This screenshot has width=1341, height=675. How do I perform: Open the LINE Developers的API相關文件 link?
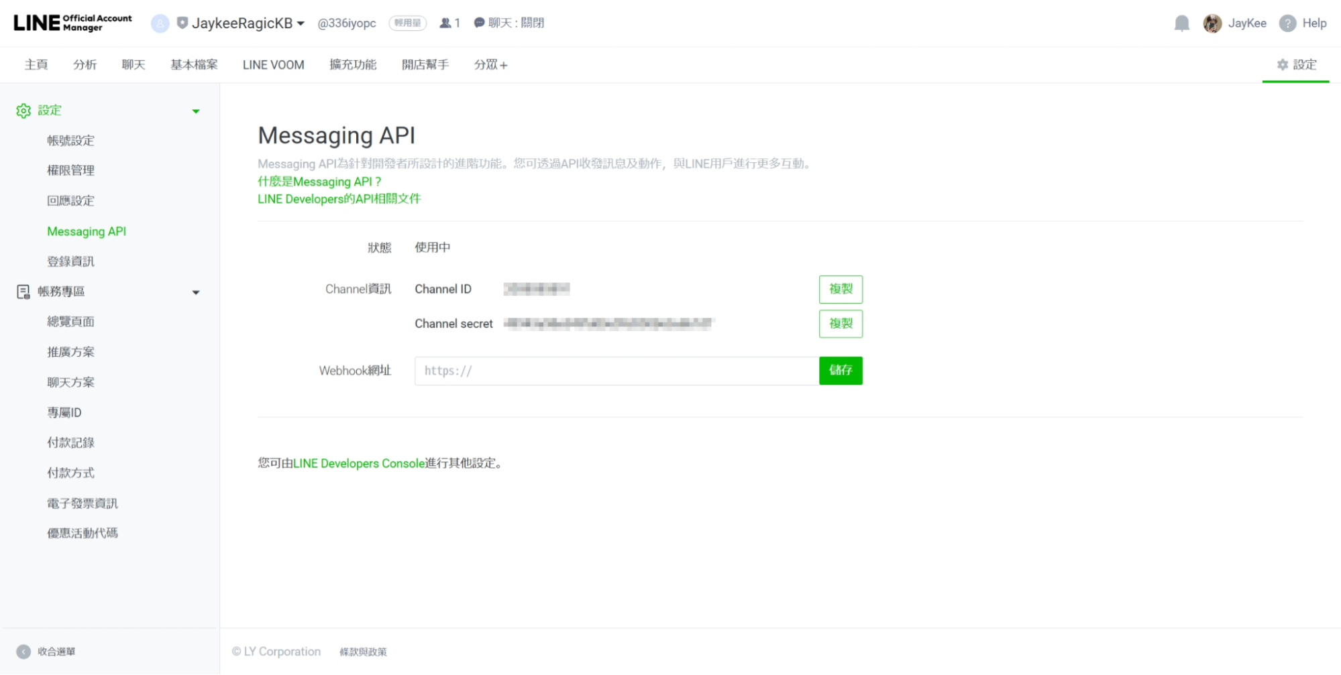point(339,199)
